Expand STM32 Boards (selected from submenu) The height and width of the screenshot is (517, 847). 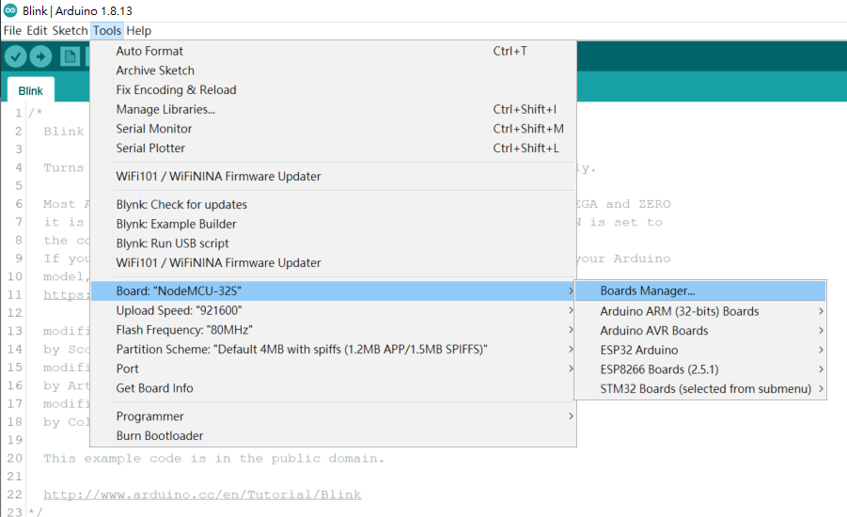[x=700, y=389]
